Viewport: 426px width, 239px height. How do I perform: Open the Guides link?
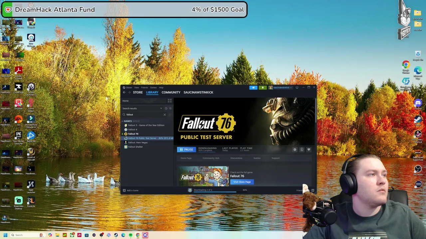tap(257, 158)
